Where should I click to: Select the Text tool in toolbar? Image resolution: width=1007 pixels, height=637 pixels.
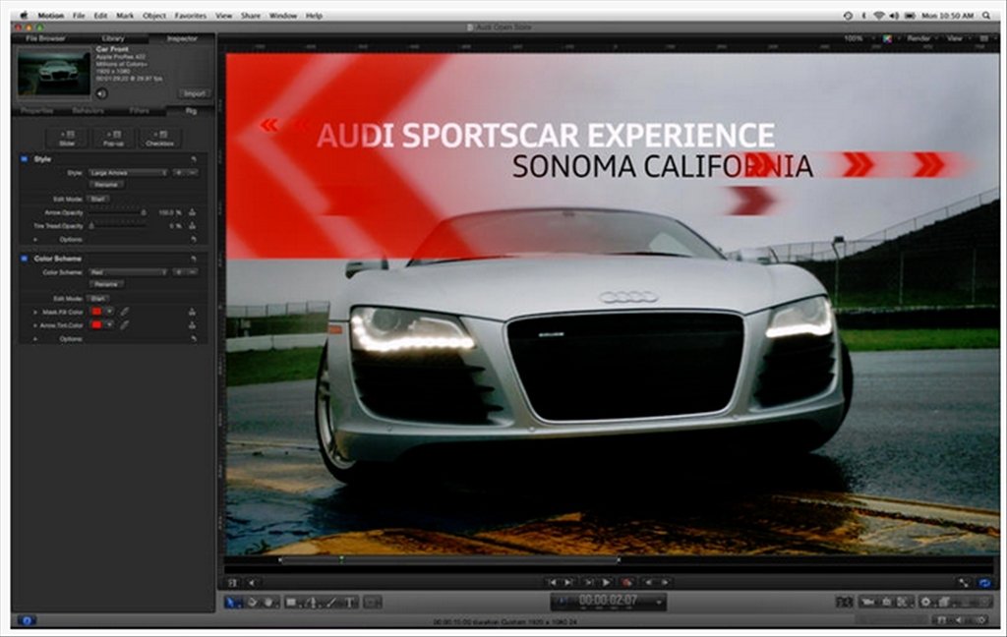[x=350, y=603]
